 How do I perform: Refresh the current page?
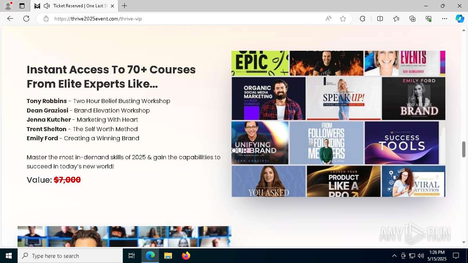(x=26, y=19)
